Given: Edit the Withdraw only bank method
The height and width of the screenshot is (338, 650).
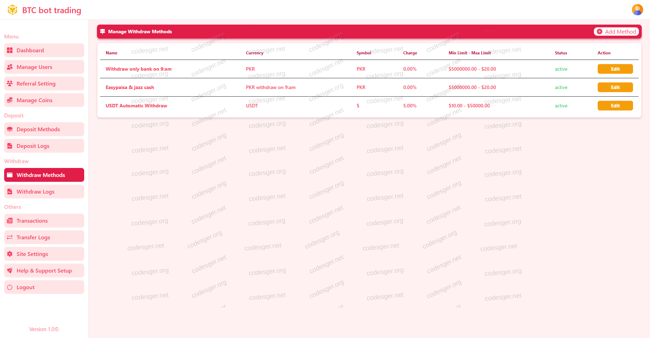Looking at the screenshot, I should (615, 69).
